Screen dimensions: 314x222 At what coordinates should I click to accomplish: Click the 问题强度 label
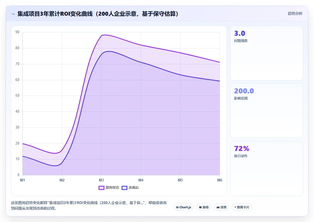pyautogui.click(x=241, y=41)
